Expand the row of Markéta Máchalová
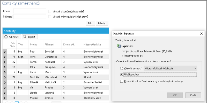The image size is (207, 103). (5, 77)
